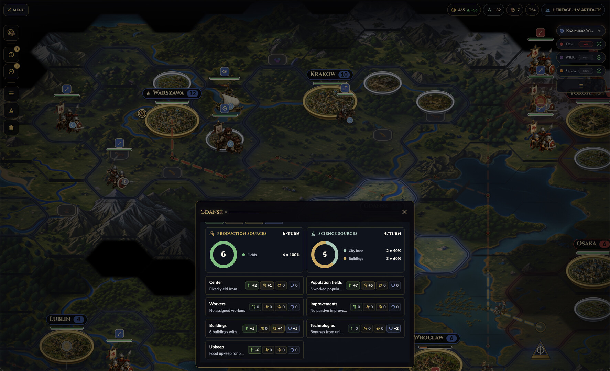Image resolution: width=610 pixels, height=371 pixels.
Task: Click the production donut chart showing 6
Action: 224,255
